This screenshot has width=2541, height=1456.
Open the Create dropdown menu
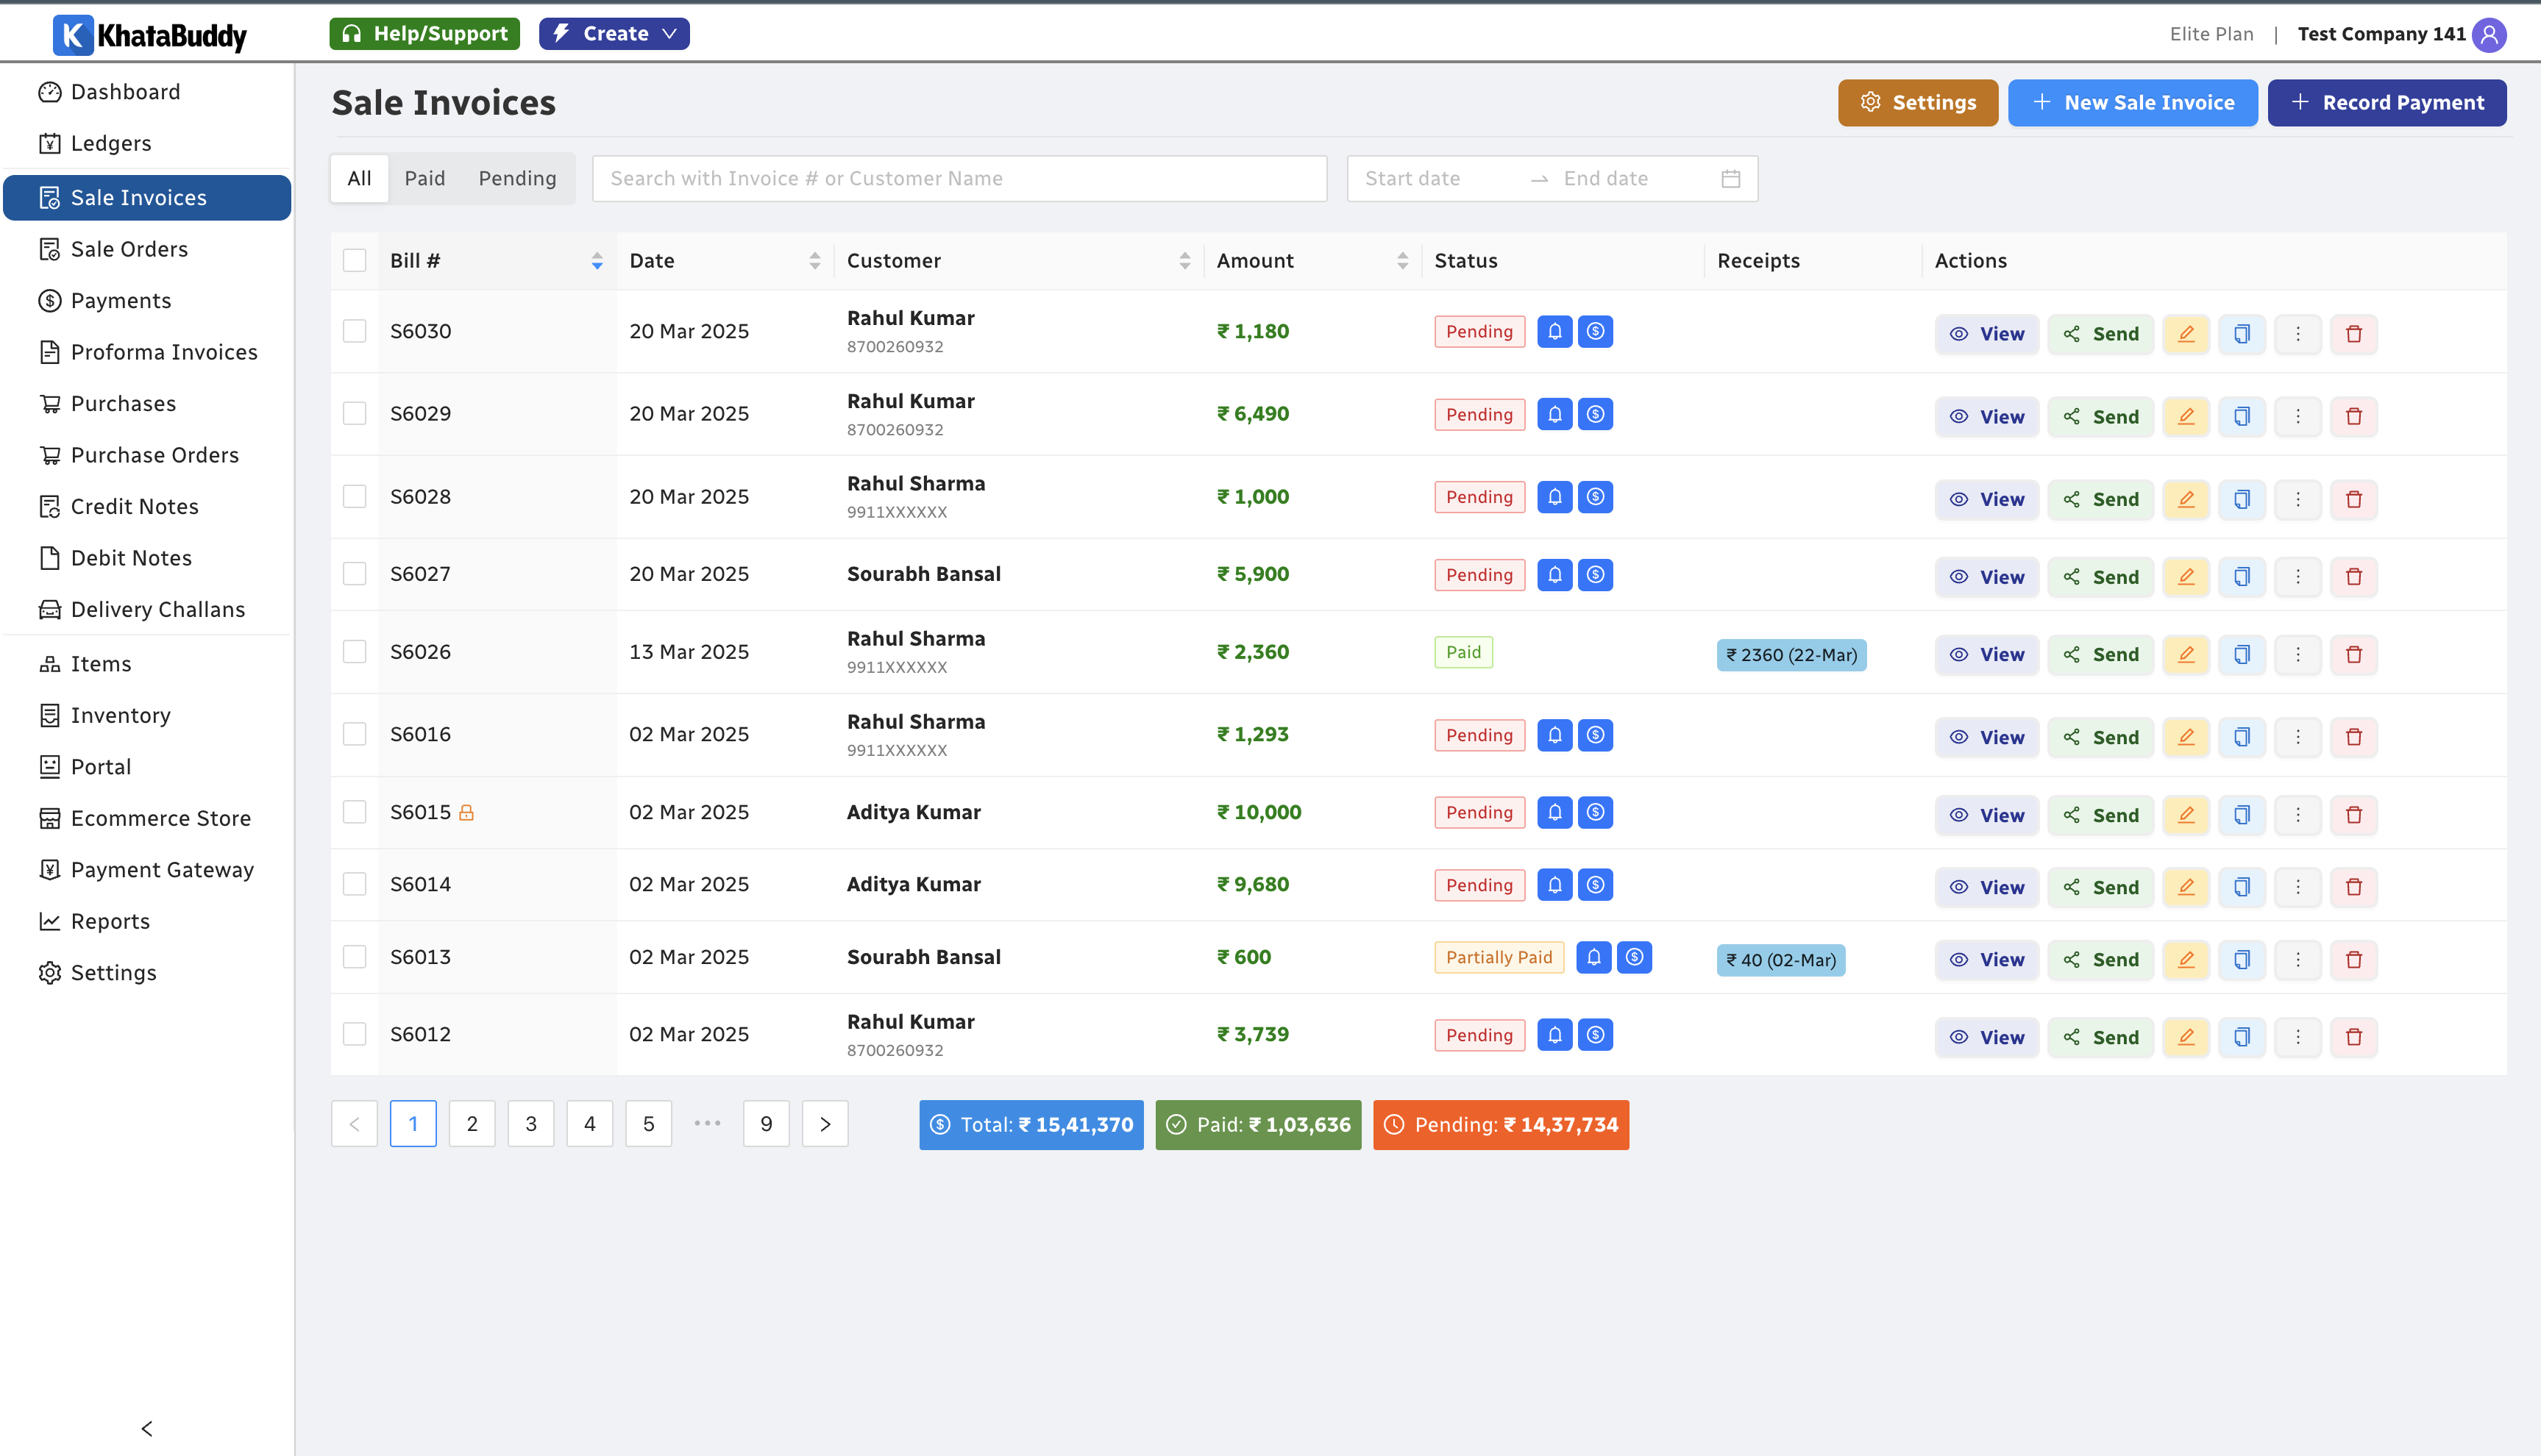click(614, 34)
